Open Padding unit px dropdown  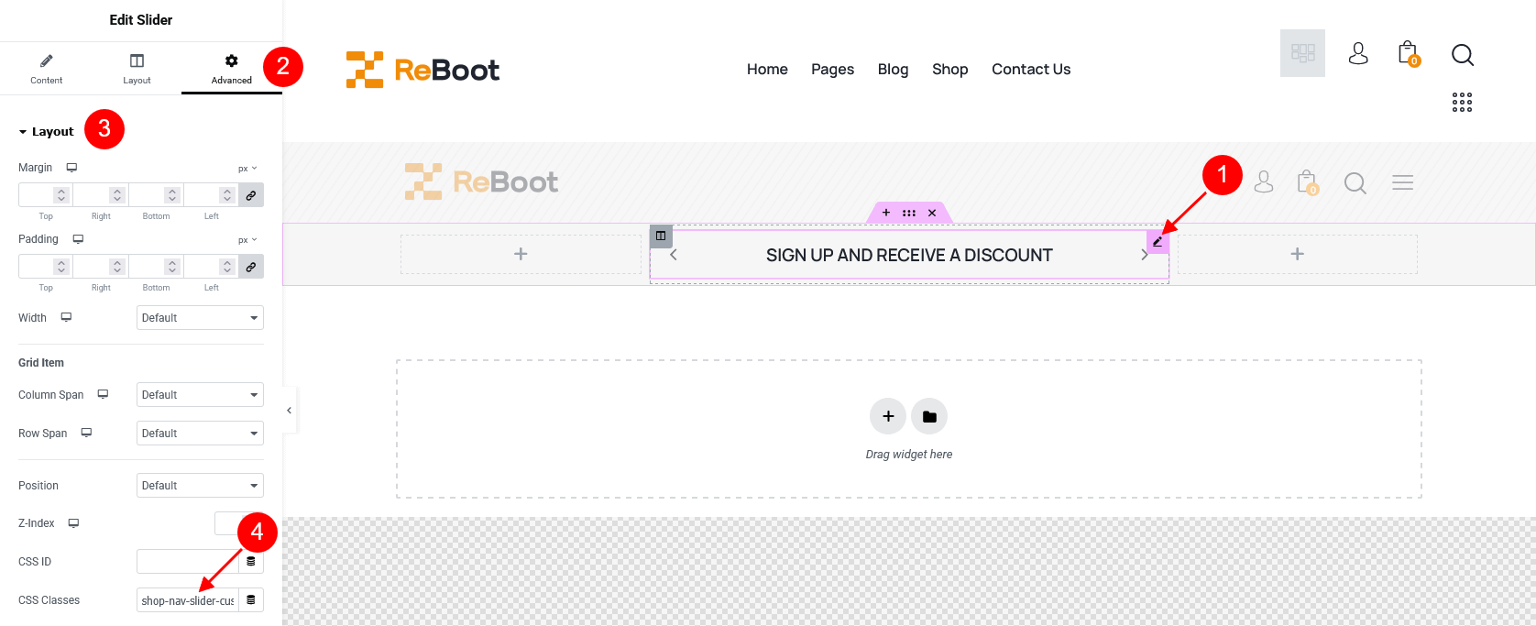(247, 240)
